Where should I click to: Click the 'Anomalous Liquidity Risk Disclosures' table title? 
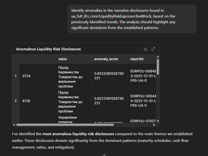[48, 49]
